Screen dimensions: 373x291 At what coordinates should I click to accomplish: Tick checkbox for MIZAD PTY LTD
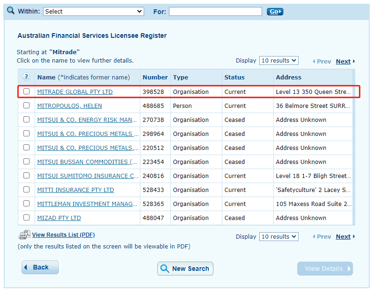[x=26, y=217]
